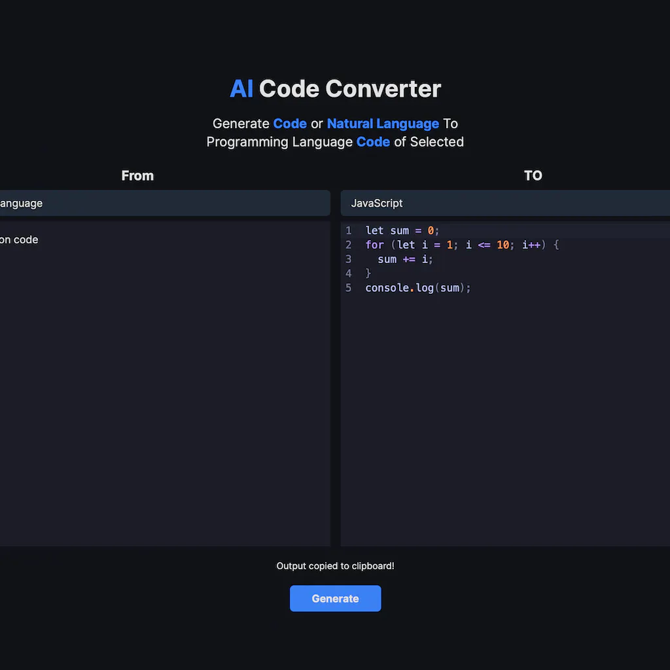The height and width of the screenshot is (670, 670).
Task: Click the sum += i statement
Action: pyautogui.click(x=405, y=259)
